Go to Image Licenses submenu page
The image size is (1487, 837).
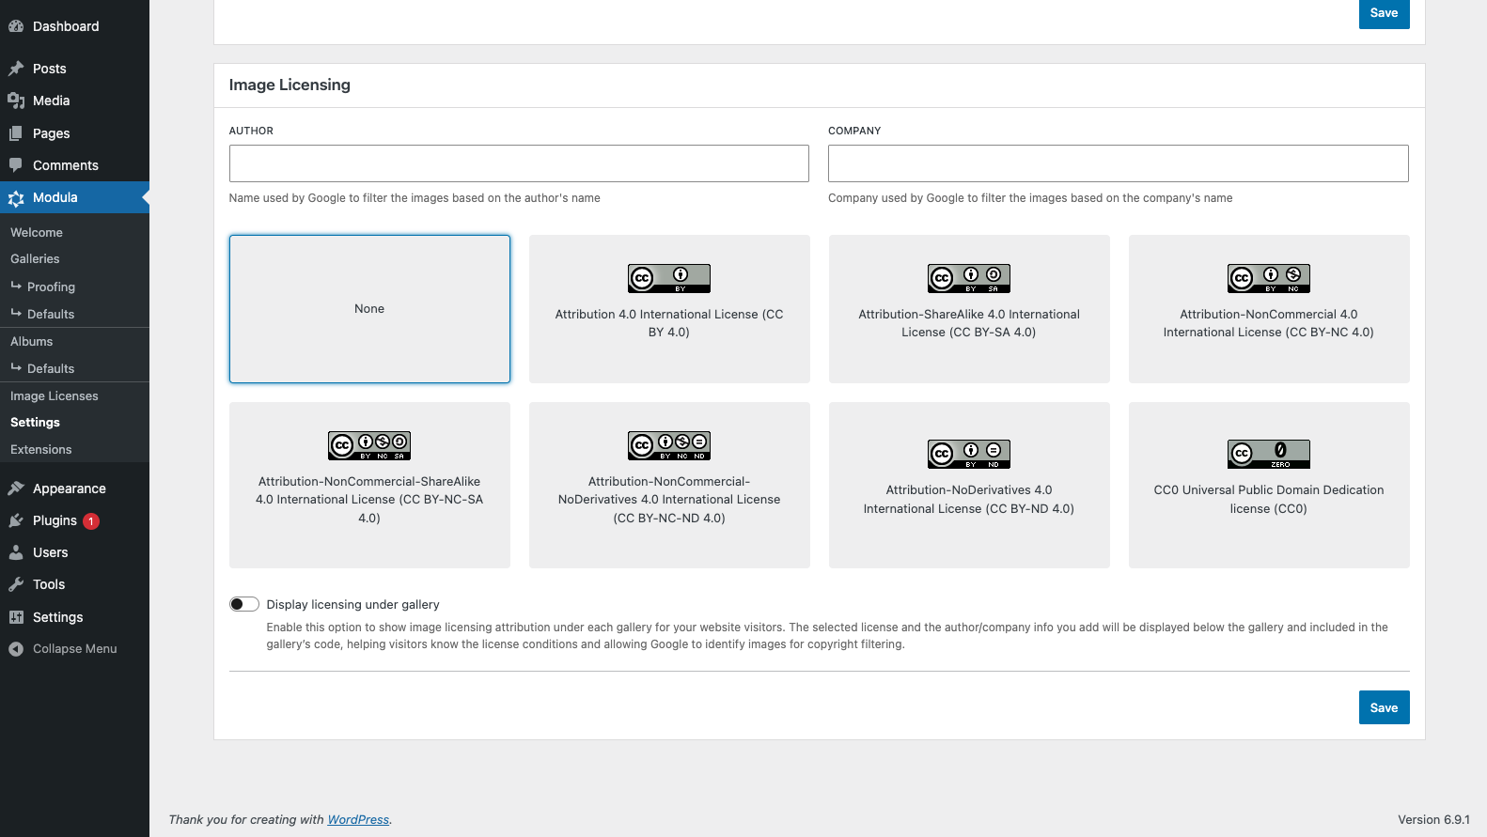click(x=55, y=396)
